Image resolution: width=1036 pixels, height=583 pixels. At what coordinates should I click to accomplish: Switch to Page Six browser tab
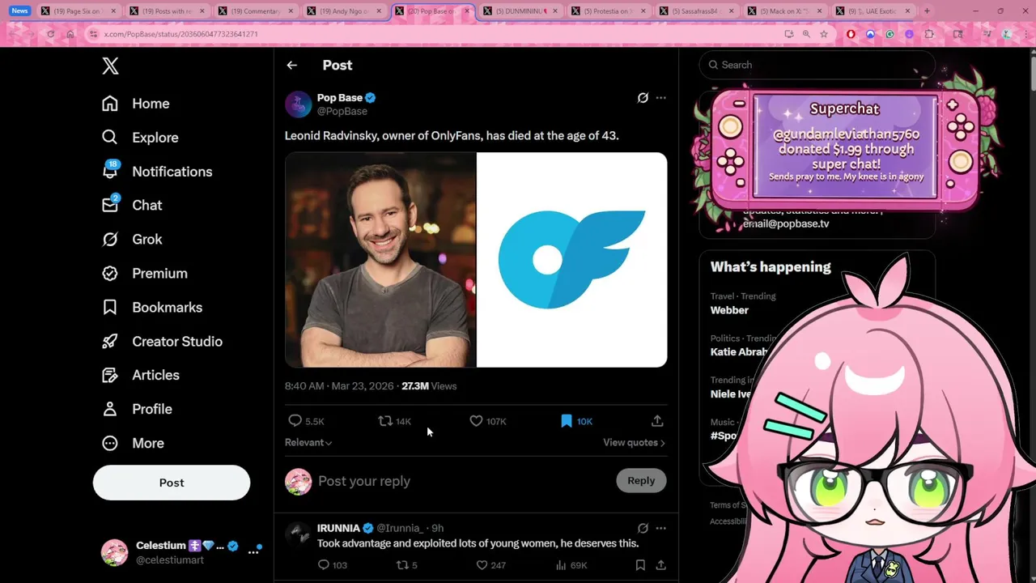[x=79, y=11]
